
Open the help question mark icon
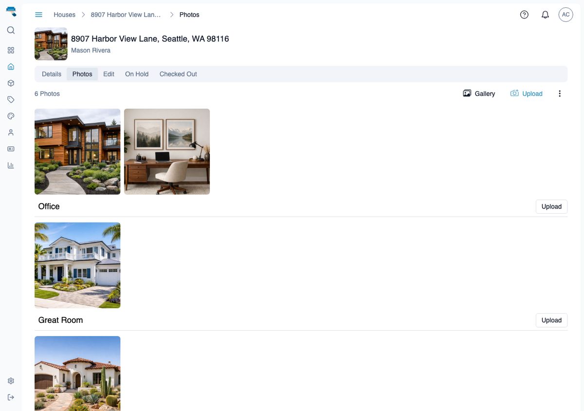(524, 15)
